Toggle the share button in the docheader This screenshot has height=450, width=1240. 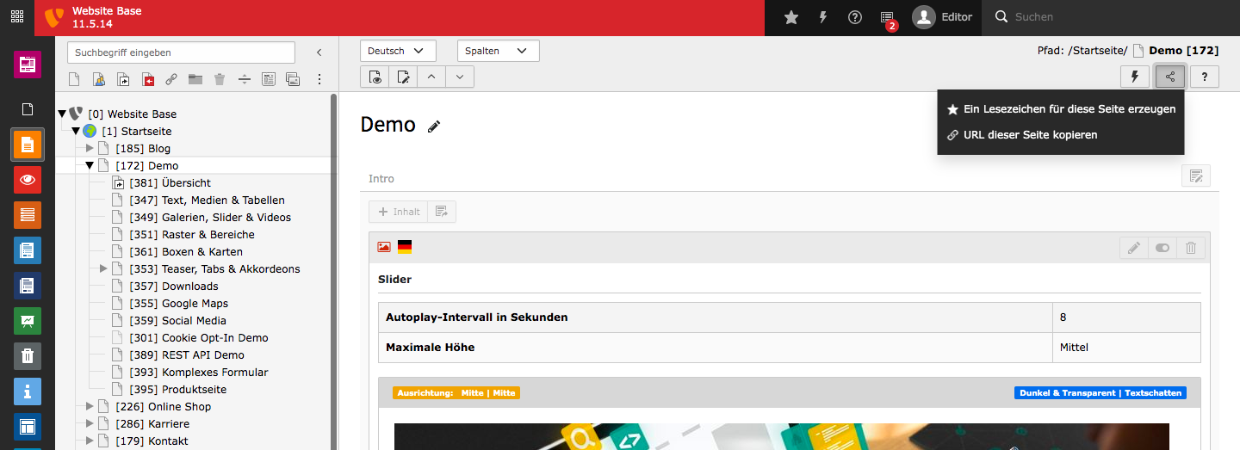click(x=1170, y=77)
